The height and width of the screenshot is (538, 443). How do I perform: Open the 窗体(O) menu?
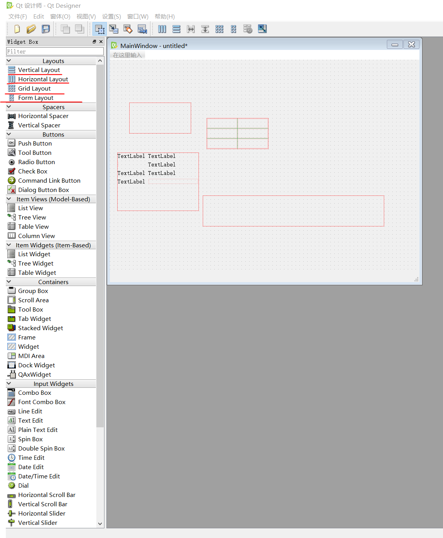click(x=60, y=17)
